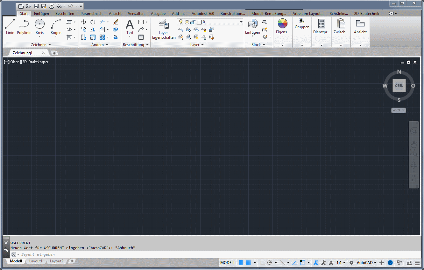Image resolution: width=424 pixels, height=270 pixels.
Task: Select the Scale (Skalieren) tool icon
Action: point(93,37)
